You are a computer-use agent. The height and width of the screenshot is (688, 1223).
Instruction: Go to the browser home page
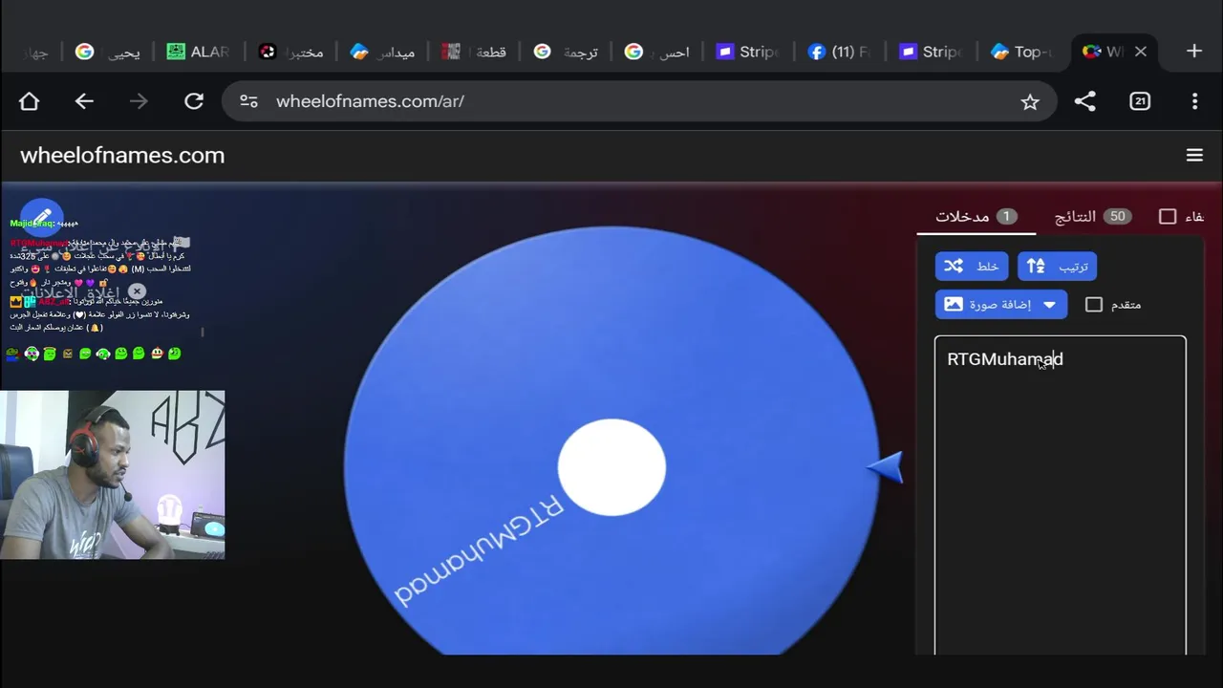pos(29,101)
